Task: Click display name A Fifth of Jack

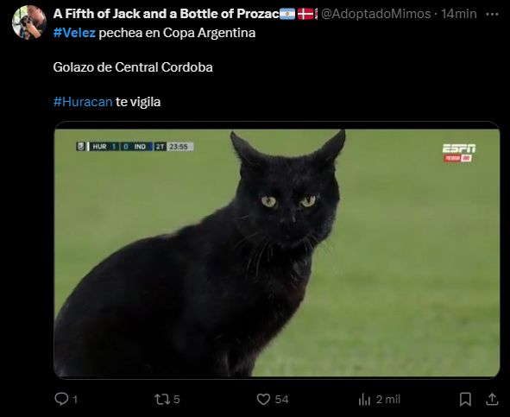Action: [x=166, y=14]
